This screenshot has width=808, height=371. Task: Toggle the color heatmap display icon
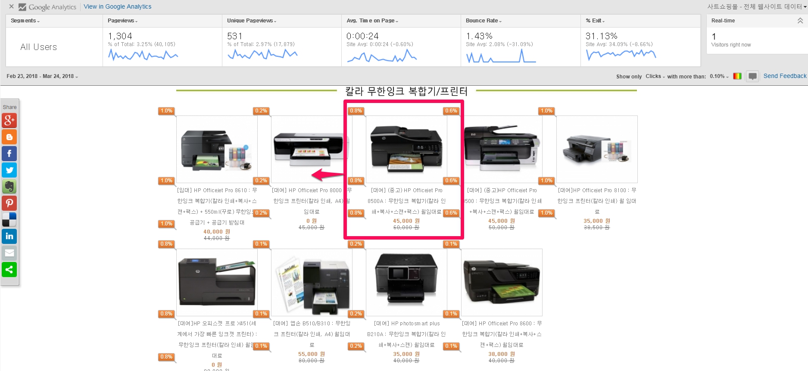coord(737,76)
